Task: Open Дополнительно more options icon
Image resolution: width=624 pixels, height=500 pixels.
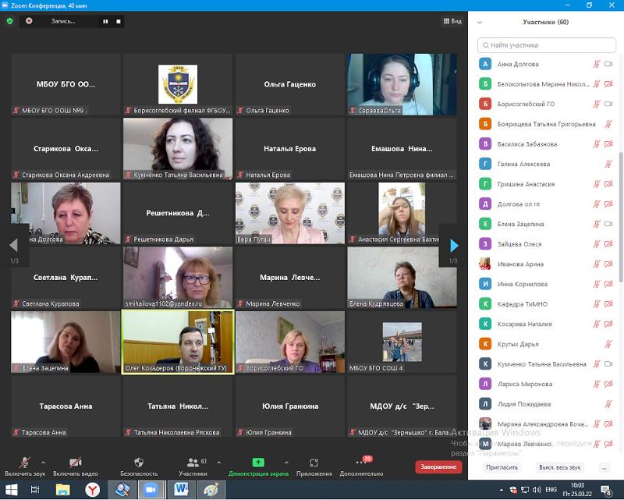Action: click(x=361, y=462)
